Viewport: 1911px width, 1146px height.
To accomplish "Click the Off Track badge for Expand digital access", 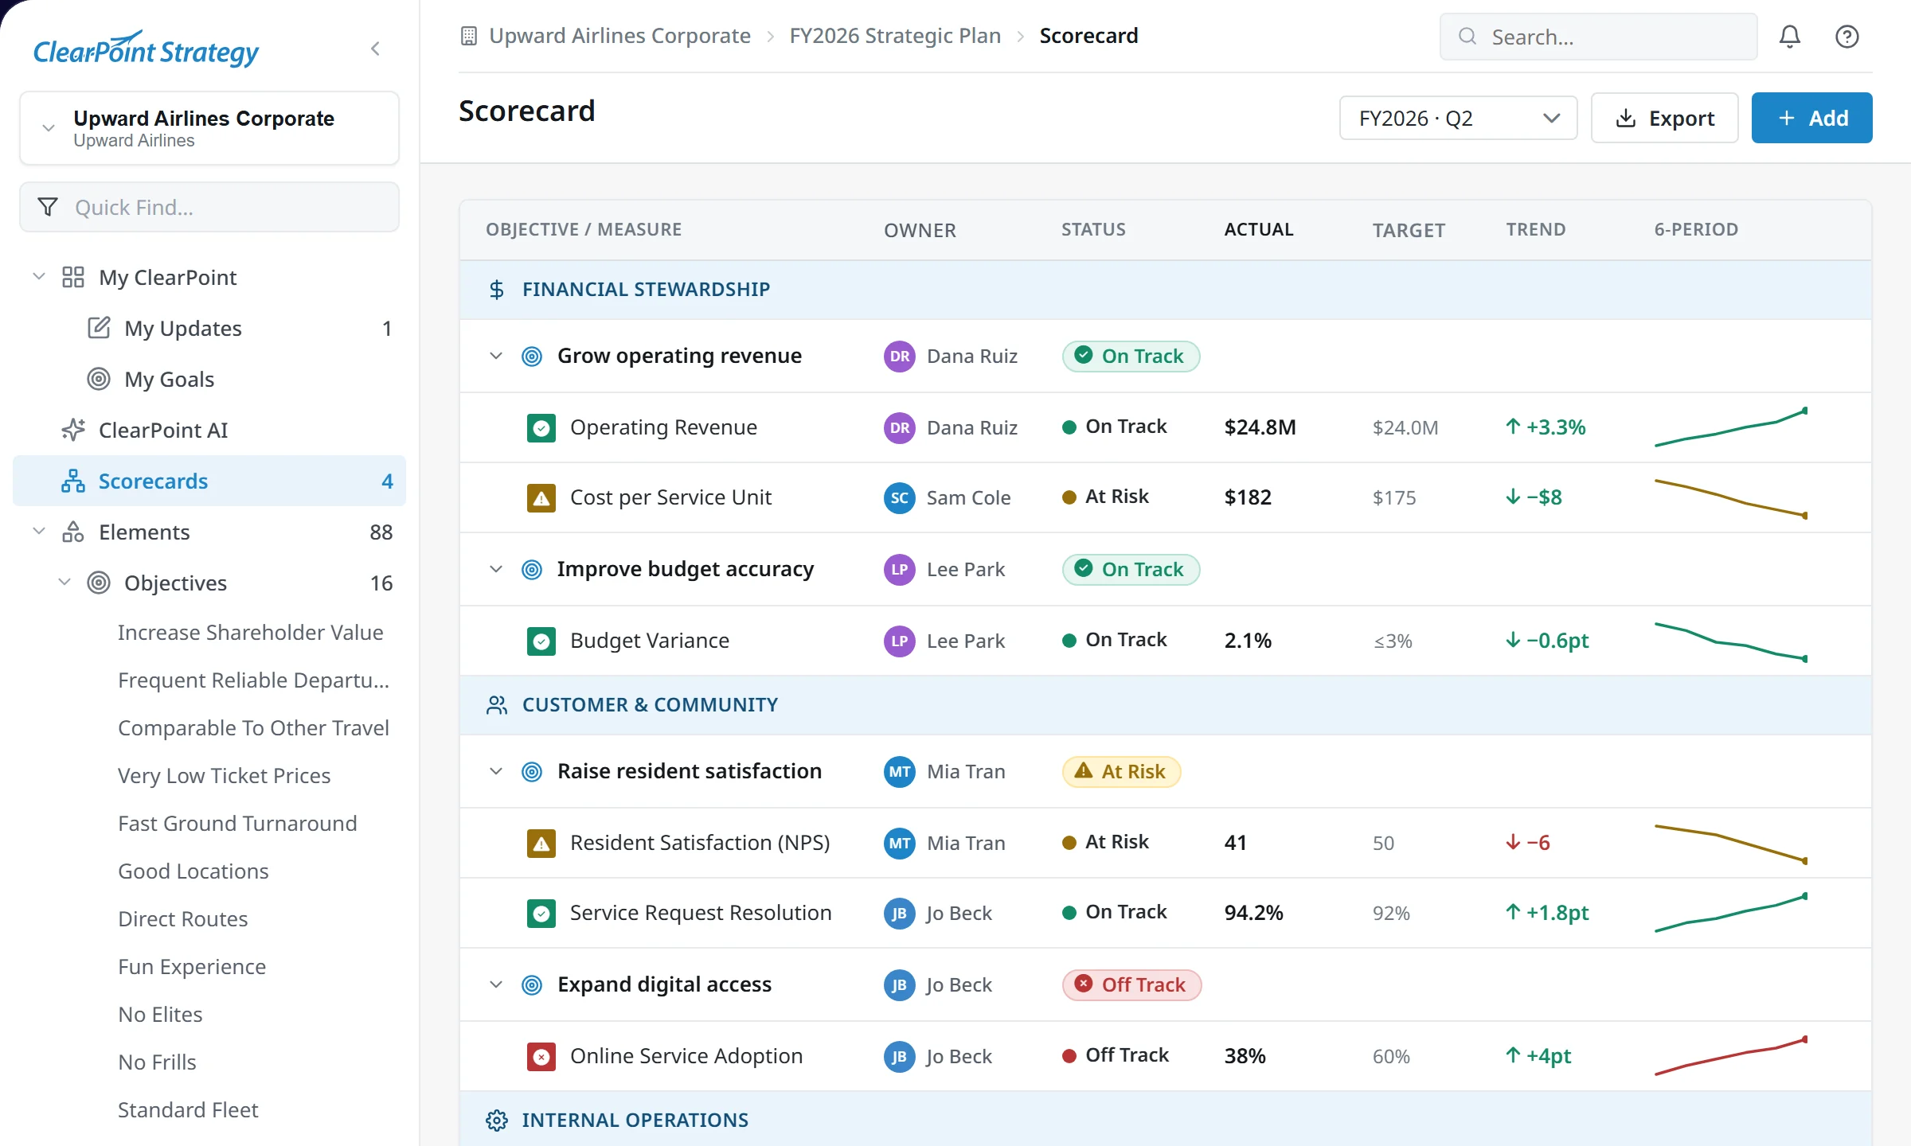I will pyautogui.click(x=1131, y=985).
